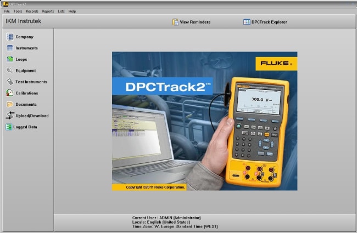Open the Help menu

[72, 11]
